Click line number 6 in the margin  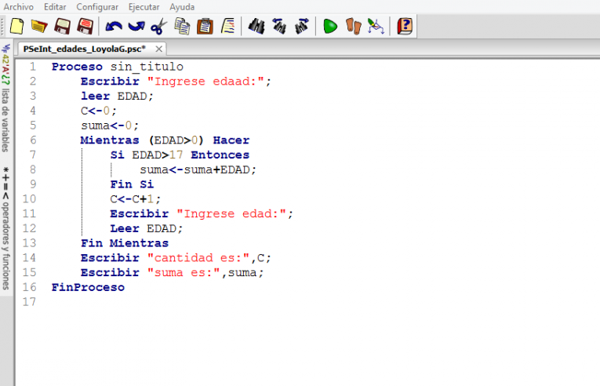[33, 140]
